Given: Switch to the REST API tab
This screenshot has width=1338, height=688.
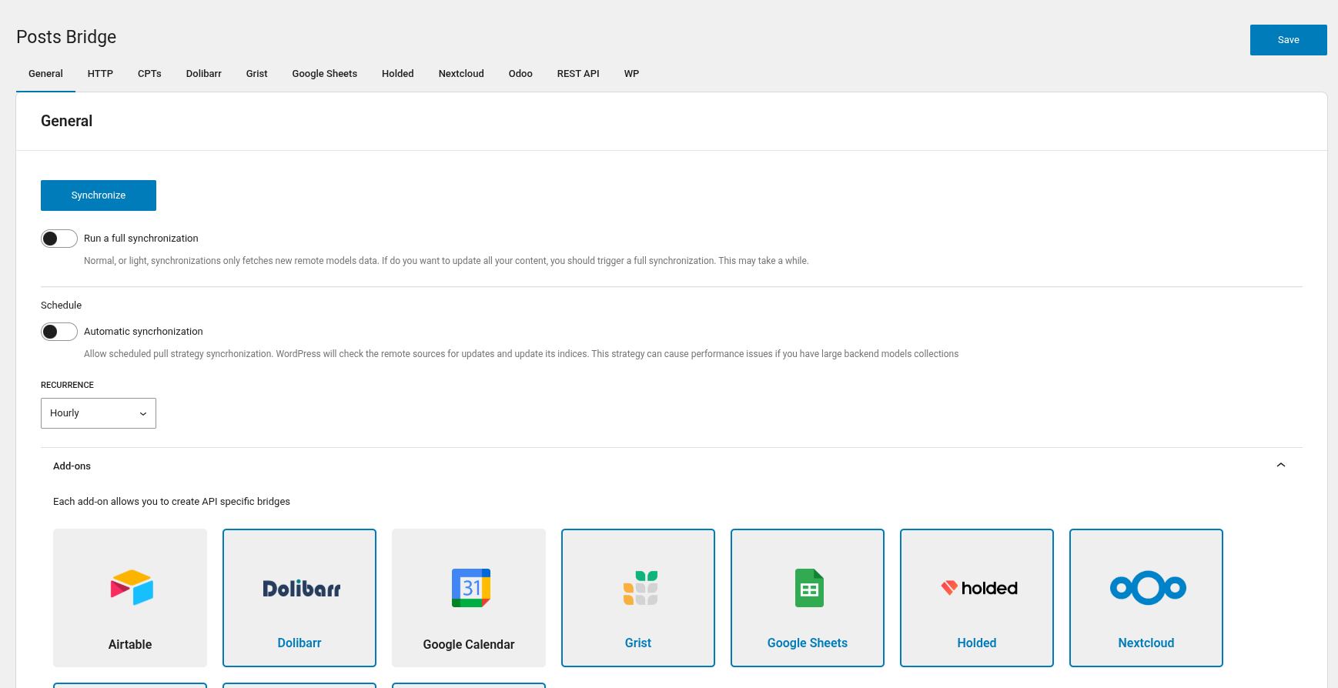Looking at the screenshot, I should pos(578,74).
